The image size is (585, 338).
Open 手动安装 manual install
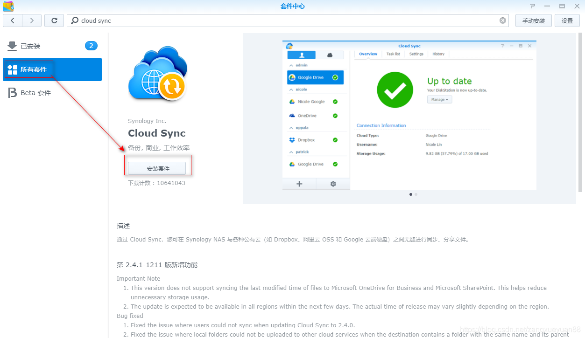[x=534, y=21]
